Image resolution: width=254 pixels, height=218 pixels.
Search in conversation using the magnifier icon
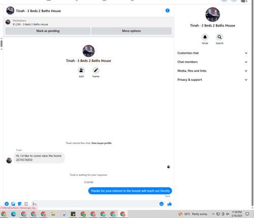tap(219, 37)
